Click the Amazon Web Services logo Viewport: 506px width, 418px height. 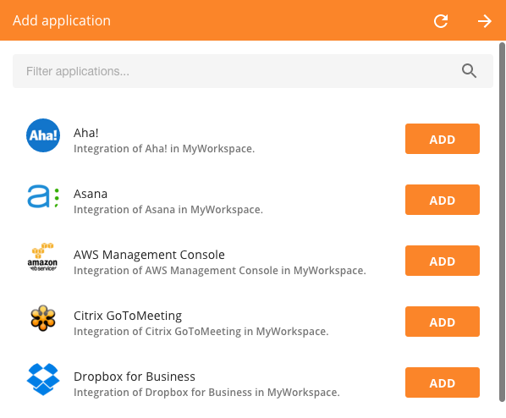[43, 257]
